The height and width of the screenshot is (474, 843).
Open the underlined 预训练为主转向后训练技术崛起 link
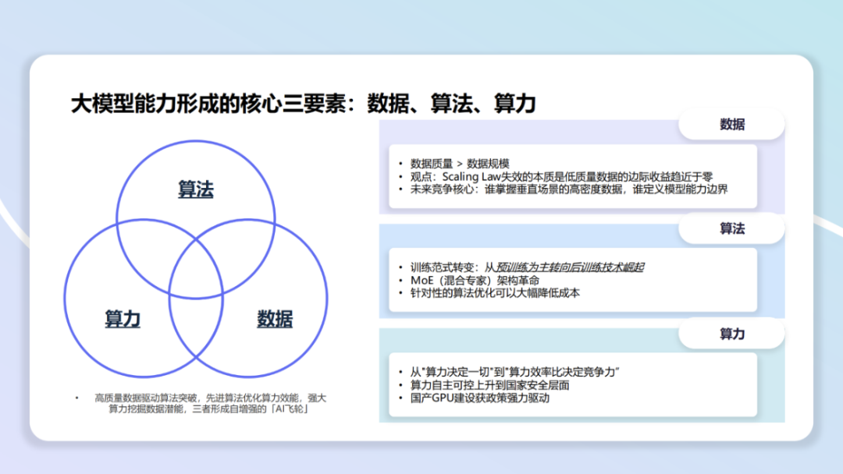coord(570,267)
